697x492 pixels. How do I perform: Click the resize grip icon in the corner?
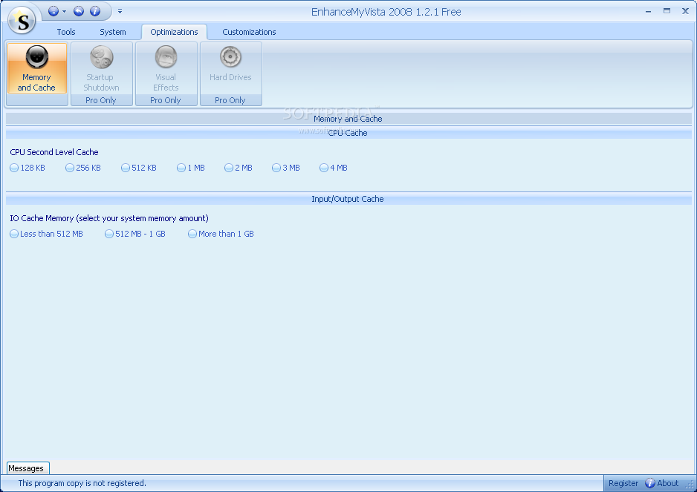coord(690,486)
